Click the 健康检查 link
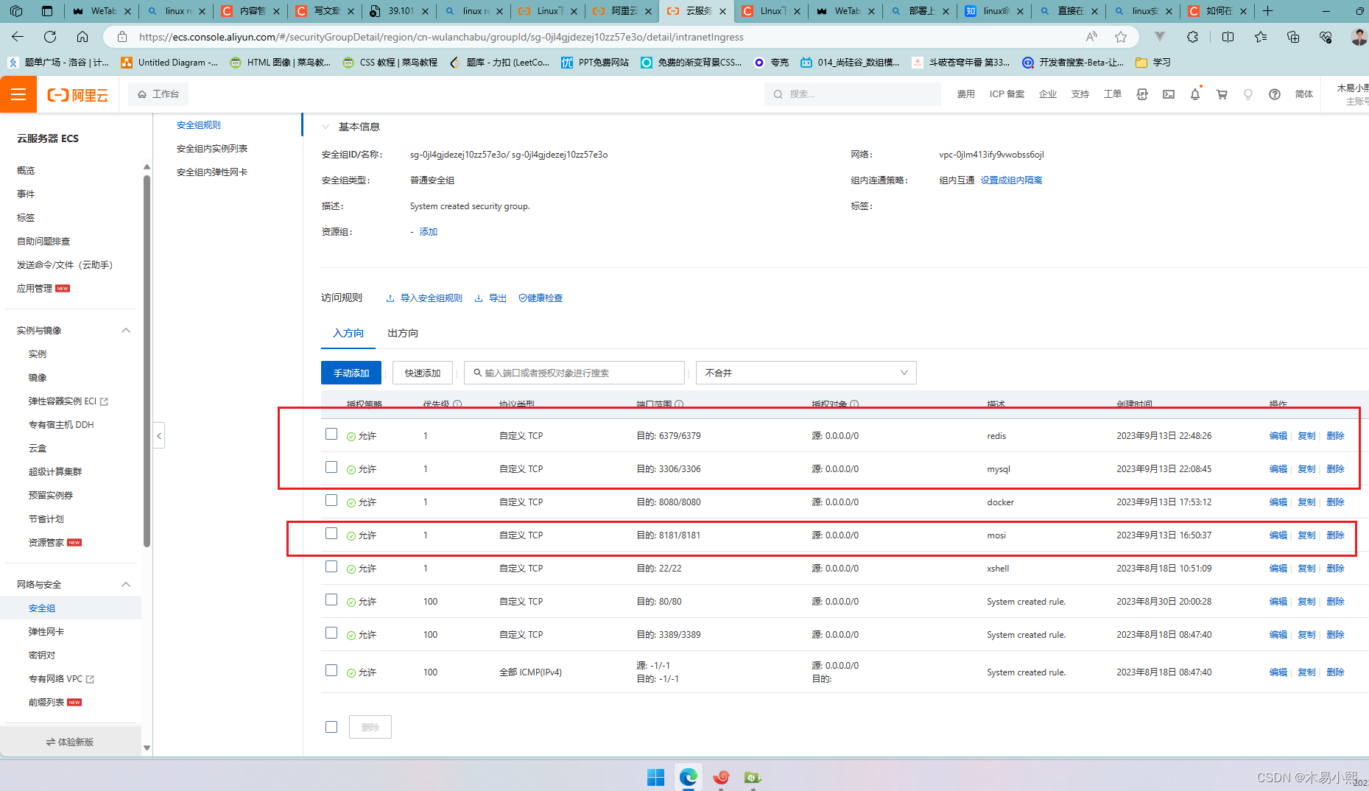Viewport: 1369px width, 791px height. (541, 298)
